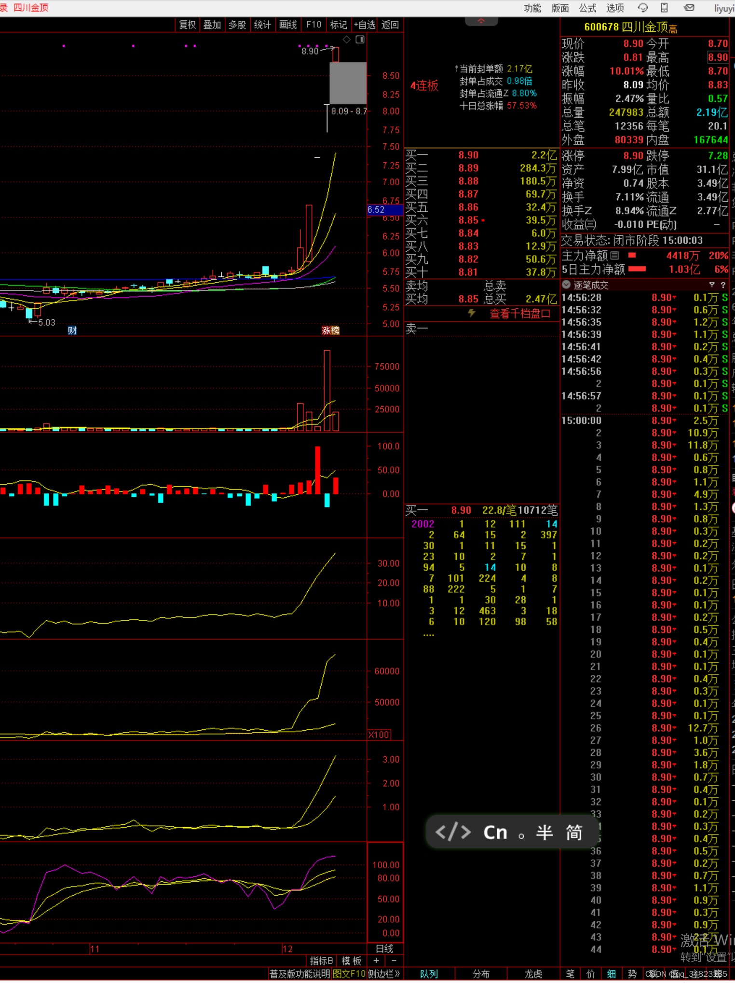Click the 主力净额 value 4418万
The image size is (735, 983).
pyautogui.click(x=683, y=256)
